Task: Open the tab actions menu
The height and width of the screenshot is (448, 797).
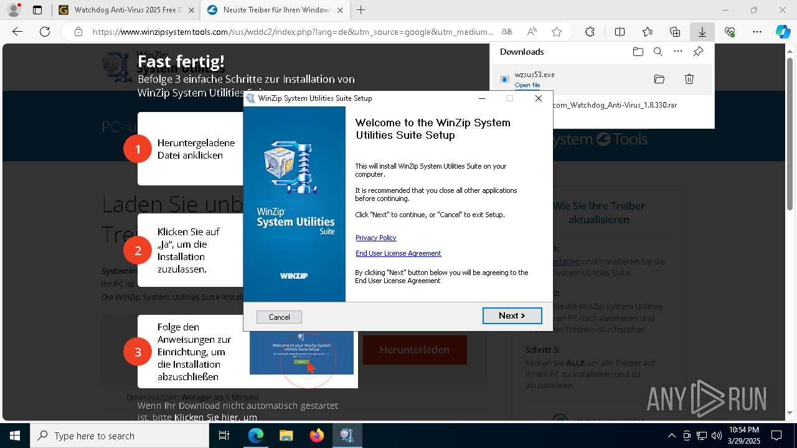Action: point(37,10)
